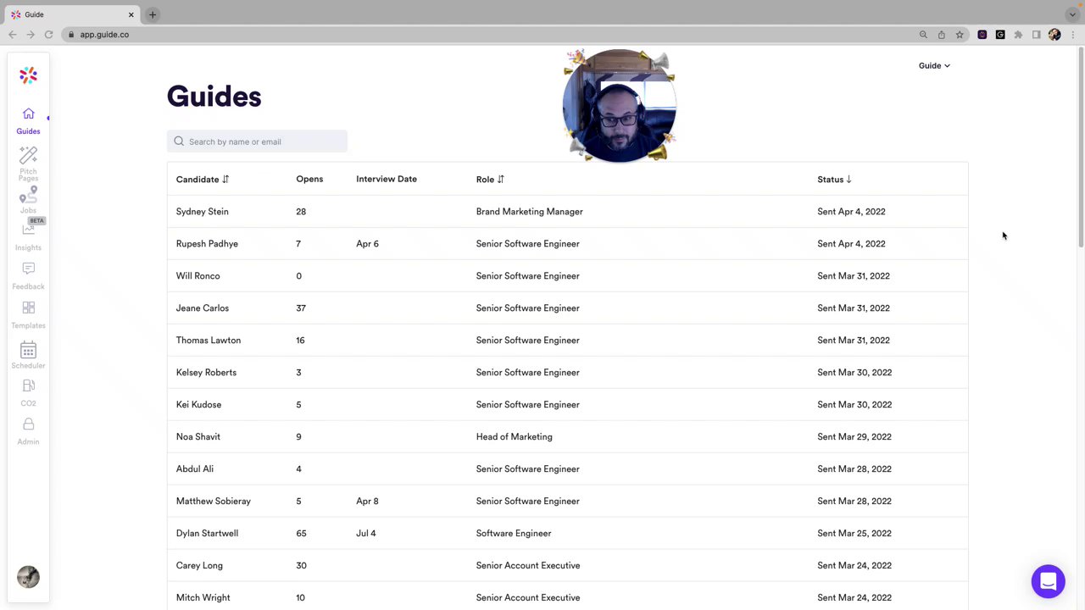
Task: Open Chrome profile avatar
Action: (x=1054, y=35)
